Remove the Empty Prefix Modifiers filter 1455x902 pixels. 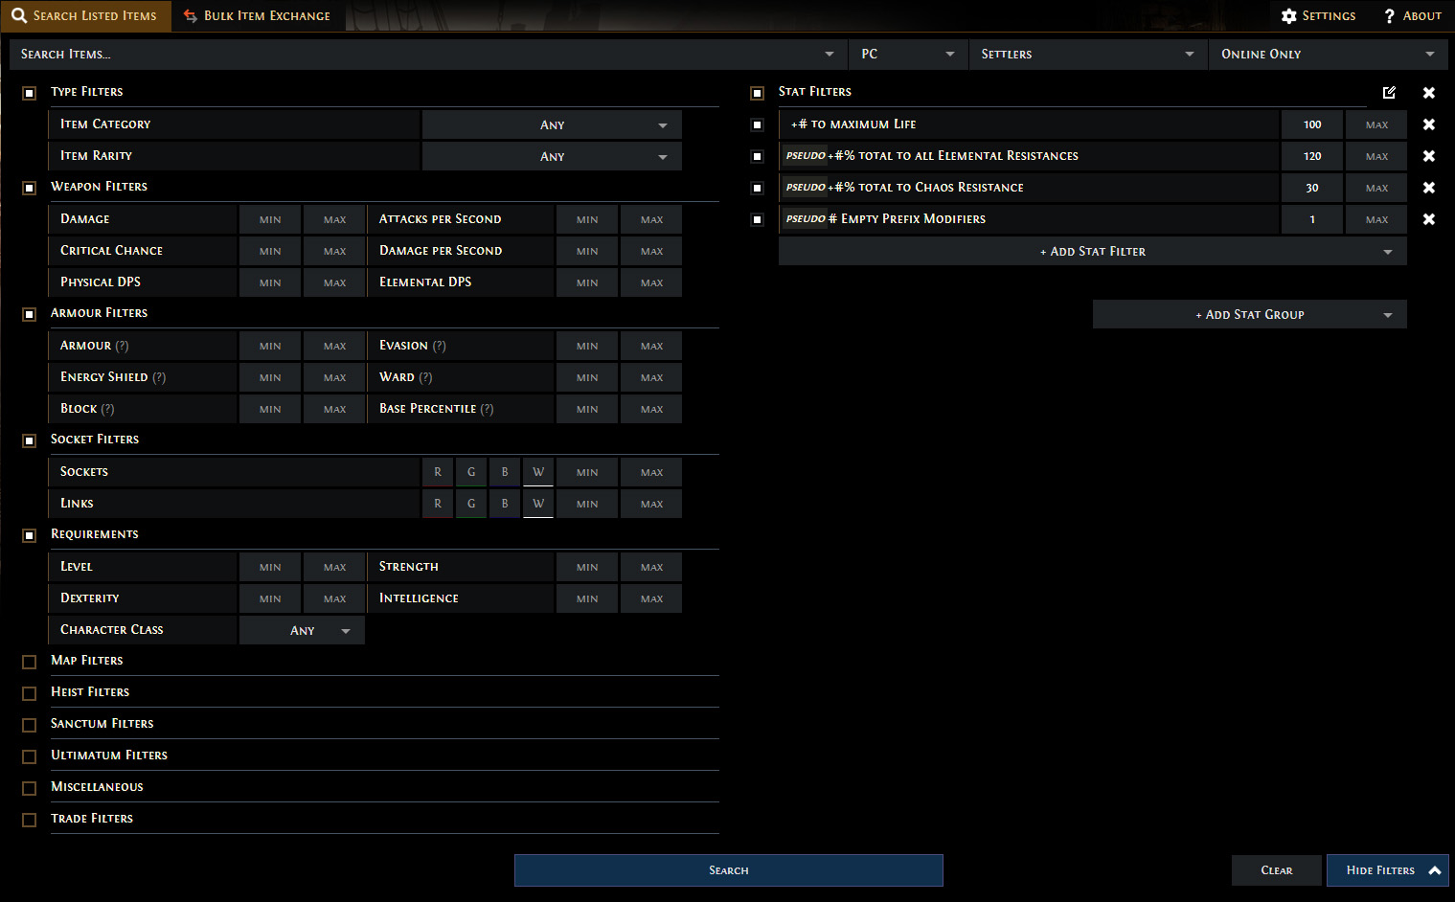pyautogui.click(x=1428, y=219)
